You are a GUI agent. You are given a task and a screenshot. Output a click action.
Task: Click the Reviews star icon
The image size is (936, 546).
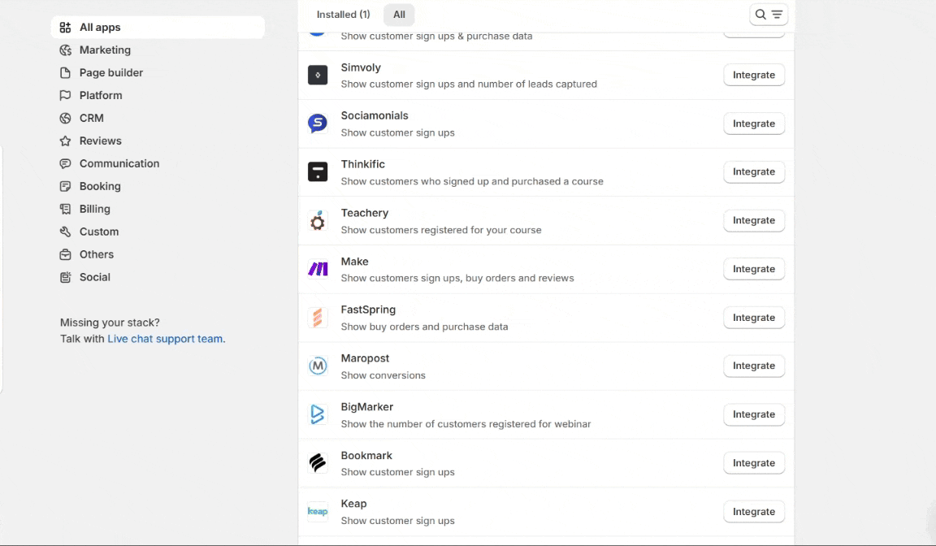(x=65, y=141)
